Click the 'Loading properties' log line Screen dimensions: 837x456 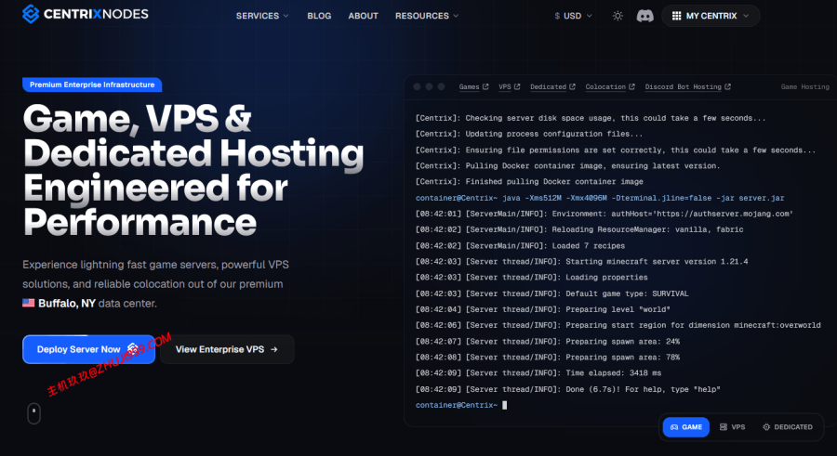532,278
